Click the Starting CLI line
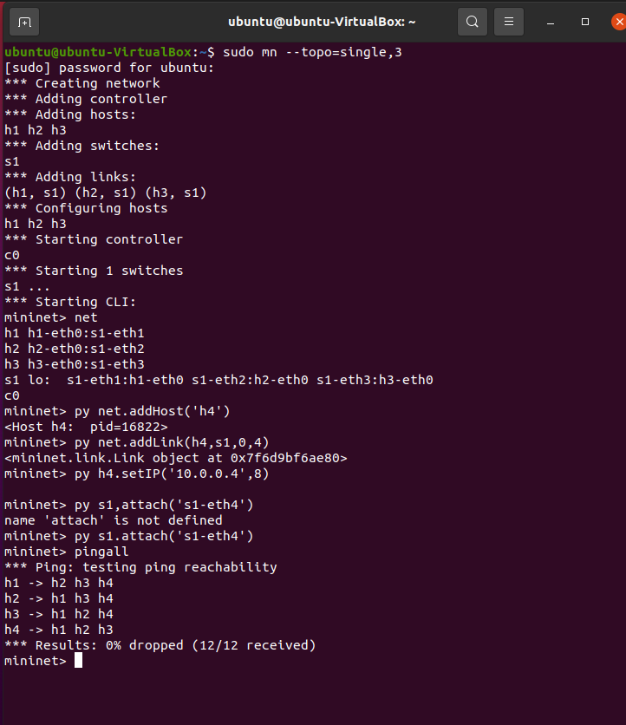This screenshot has width=626, height=725. pyautogui.click(x=70, y=302)
